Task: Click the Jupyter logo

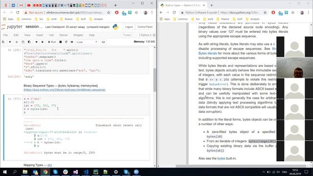Action: point(12,27)
